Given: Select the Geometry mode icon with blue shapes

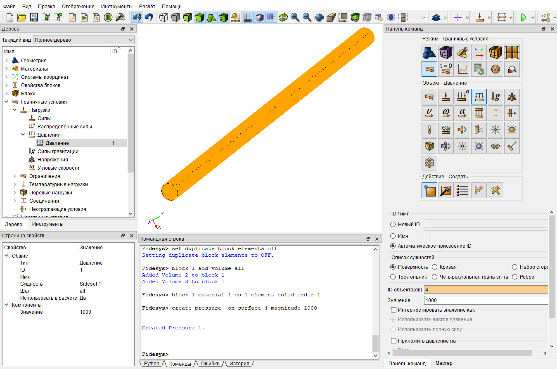Looking at the screenshot, I should 429,52.
